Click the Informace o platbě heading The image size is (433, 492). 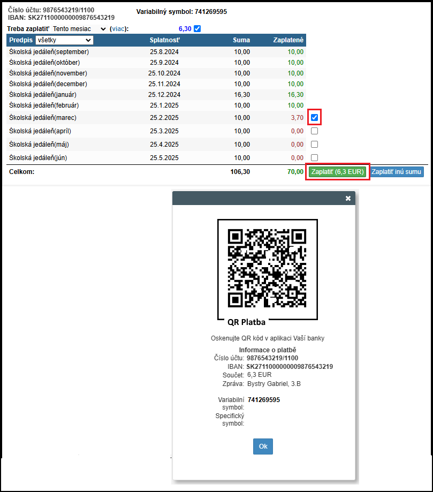[268, 350]
